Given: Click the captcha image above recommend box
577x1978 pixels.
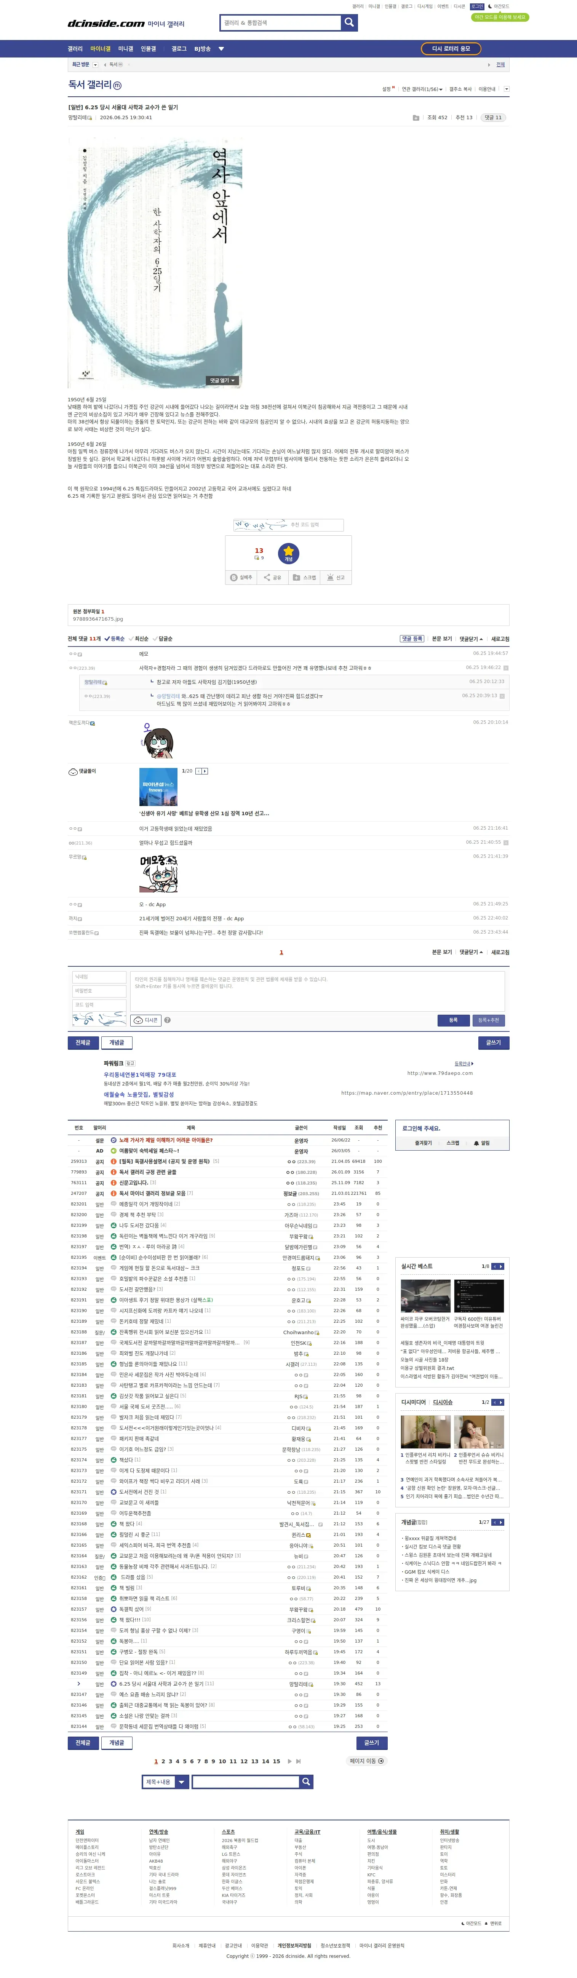Looking at the screenshot, I should pos(261,525).
